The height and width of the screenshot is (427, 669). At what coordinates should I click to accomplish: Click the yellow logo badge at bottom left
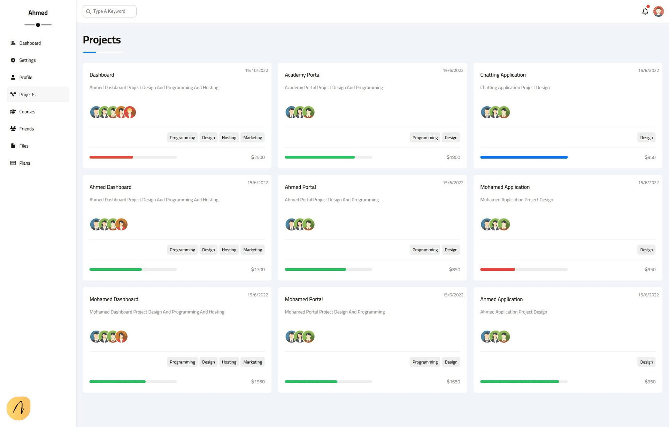tap(18, 408)
